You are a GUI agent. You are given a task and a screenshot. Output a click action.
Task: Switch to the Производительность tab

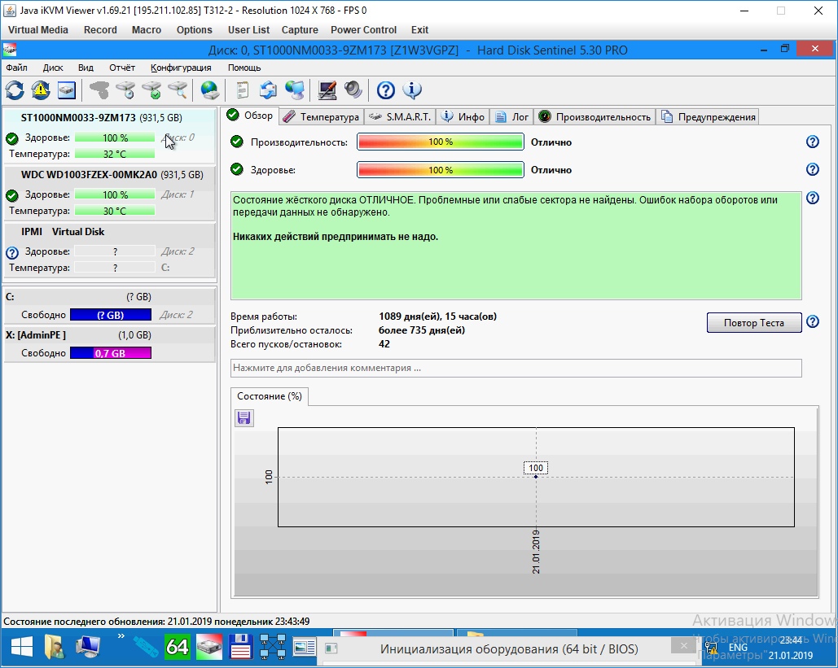(594, 117)
